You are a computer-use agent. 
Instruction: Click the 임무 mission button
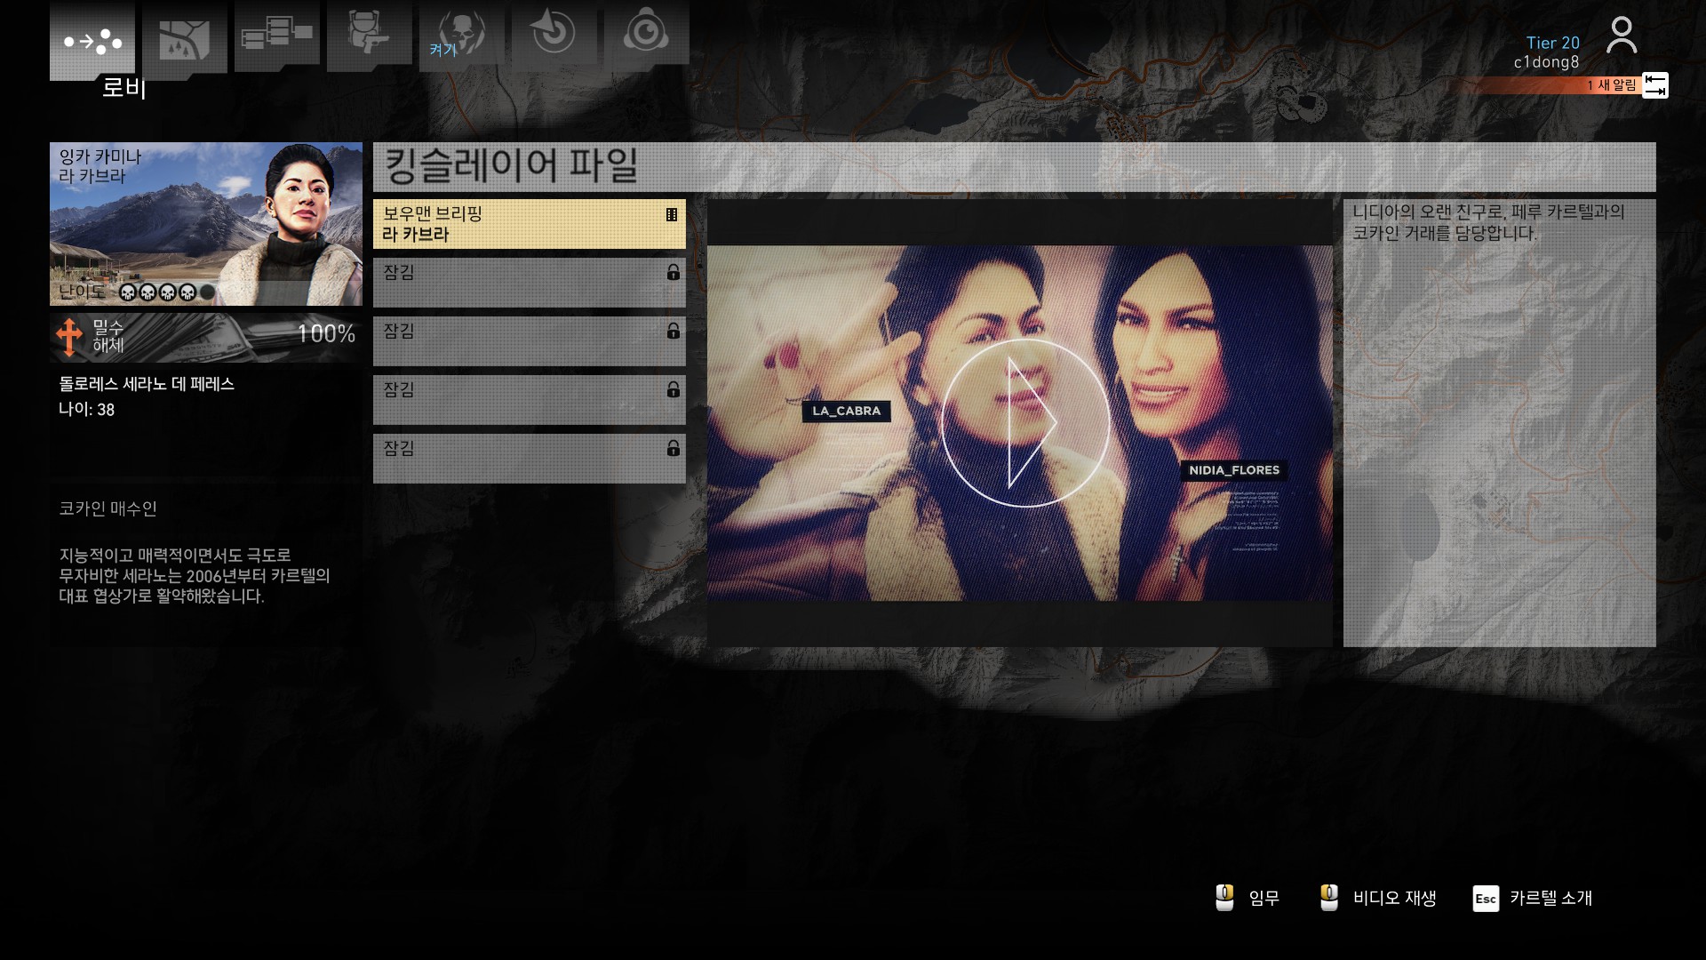[x=1248, y=898]
